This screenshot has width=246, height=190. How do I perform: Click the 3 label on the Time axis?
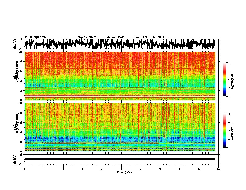click(83, 170)
